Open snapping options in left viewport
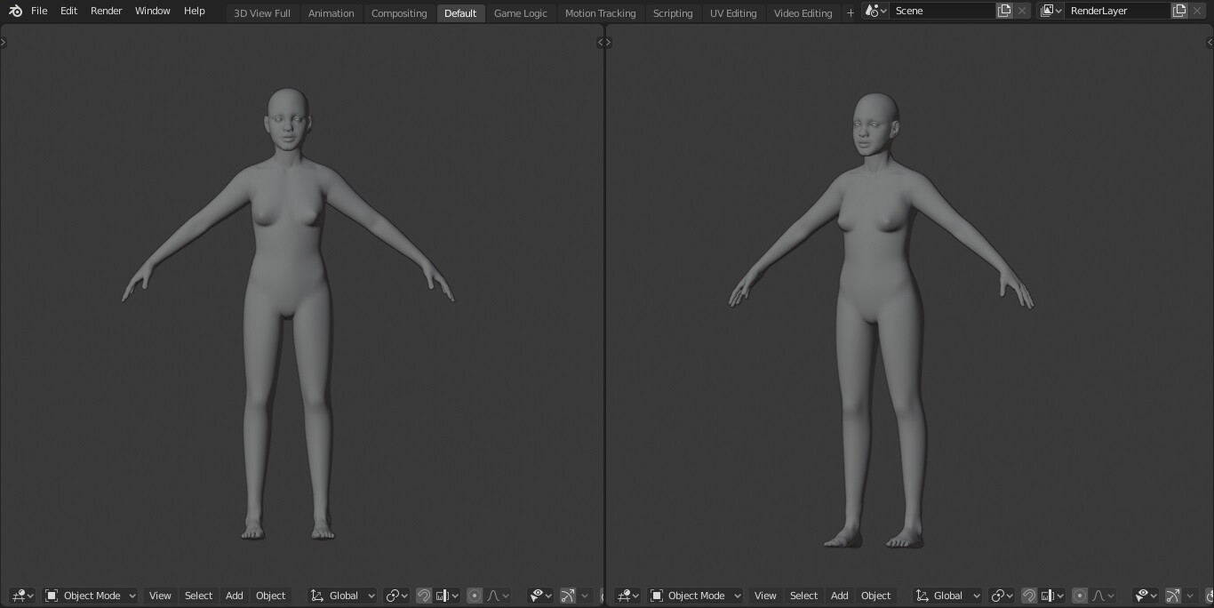The image size is (1214, 608). coord(447,596)
